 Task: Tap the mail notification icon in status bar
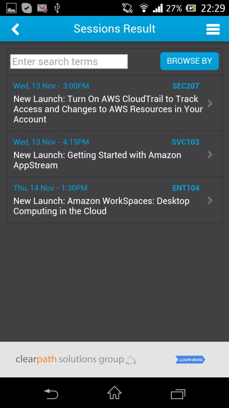tap(42, 8)
